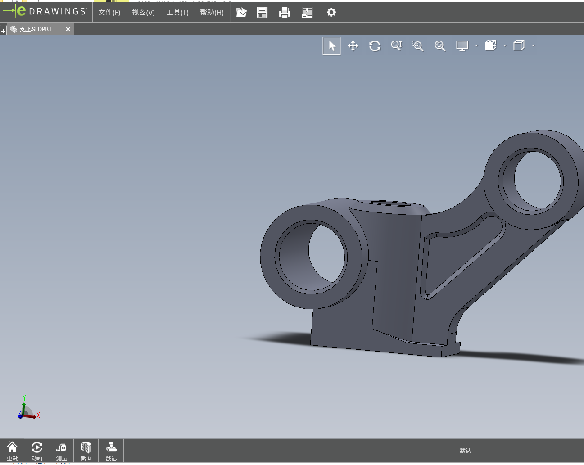Expand the cube display style dropdown arrow
This screenshot has height=465, width=584.
[x=533, y=45]
